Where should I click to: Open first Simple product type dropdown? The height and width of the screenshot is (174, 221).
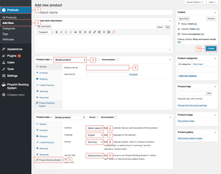click(x=70, y=60)
